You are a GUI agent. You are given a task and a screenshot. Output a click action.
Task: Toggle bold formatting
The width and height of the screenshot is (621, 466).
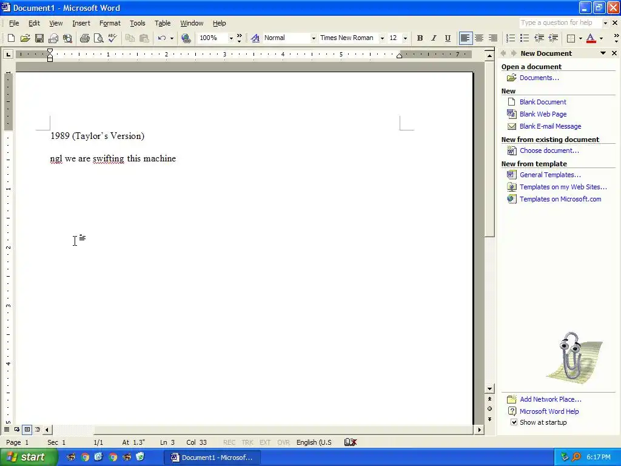(x=420, y=38)
